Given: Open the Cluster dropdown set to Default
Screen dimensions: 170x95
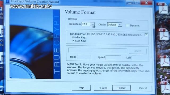Looking at the screenshot, I should coord(114,25).
